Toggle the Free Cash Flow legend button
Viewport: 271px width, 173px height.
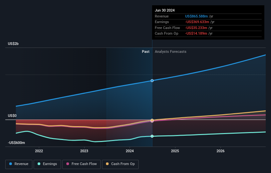click(x=82, y=164)
